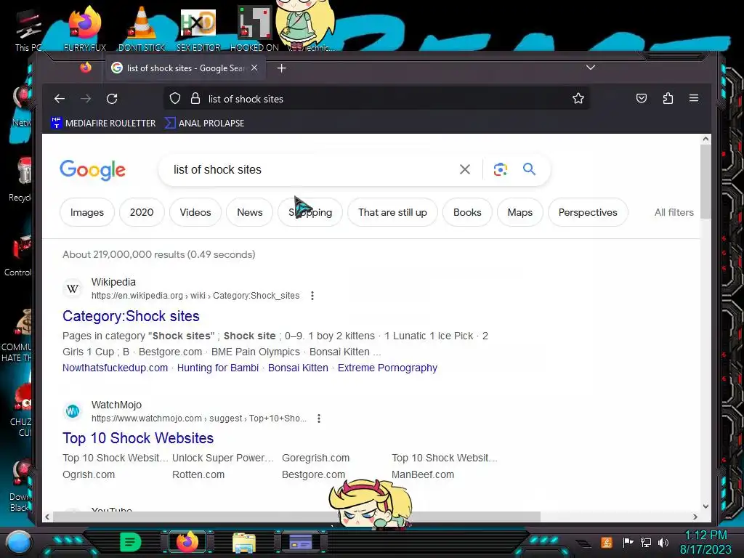Open the purple window app on taskbar
The height and width of the screenshot is (558, 744).
click(x=301, y=542)
